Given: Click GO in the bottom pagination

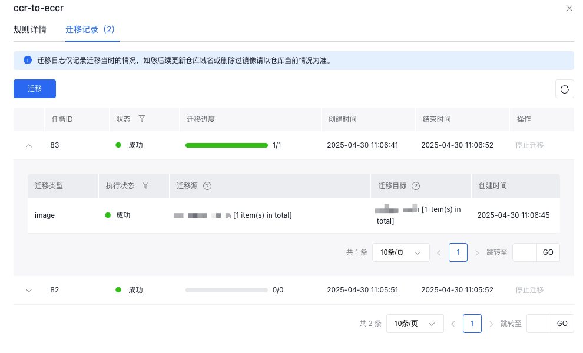Looking at the screenshot, I should coord(562,324).
